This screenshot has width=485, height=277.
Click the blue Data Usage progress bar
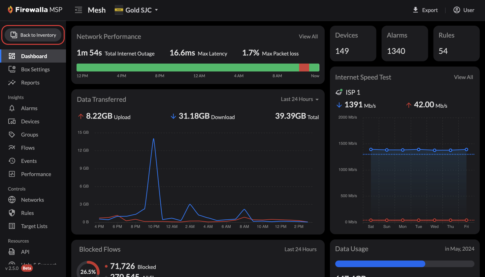coord(380,264)
